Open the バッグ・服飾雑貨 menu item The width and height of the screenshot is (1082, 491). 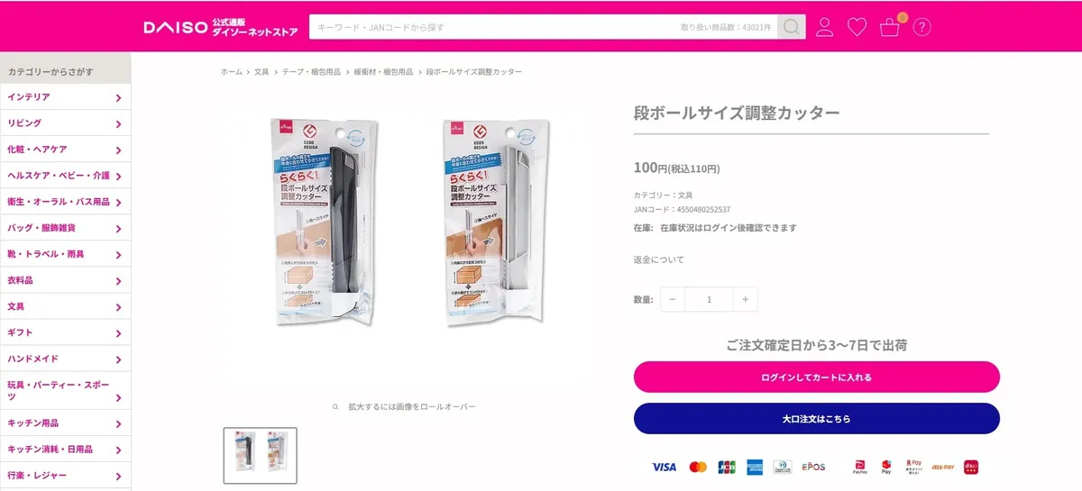[x=65, y=228]
